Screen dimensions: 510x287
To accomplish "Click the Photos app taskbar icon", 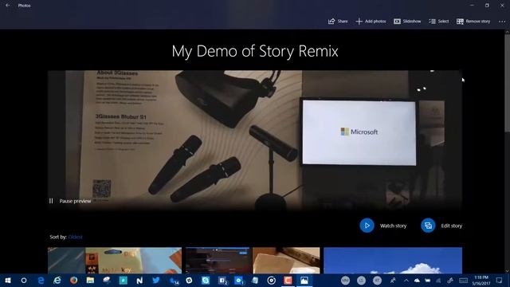I will click(304, 280).
